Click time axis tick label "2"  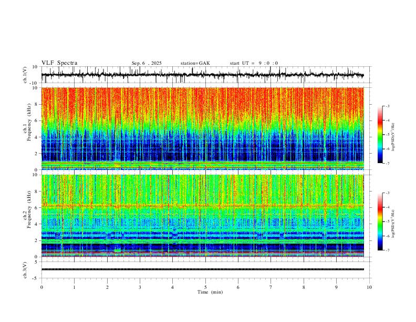(x=107, y=287)
